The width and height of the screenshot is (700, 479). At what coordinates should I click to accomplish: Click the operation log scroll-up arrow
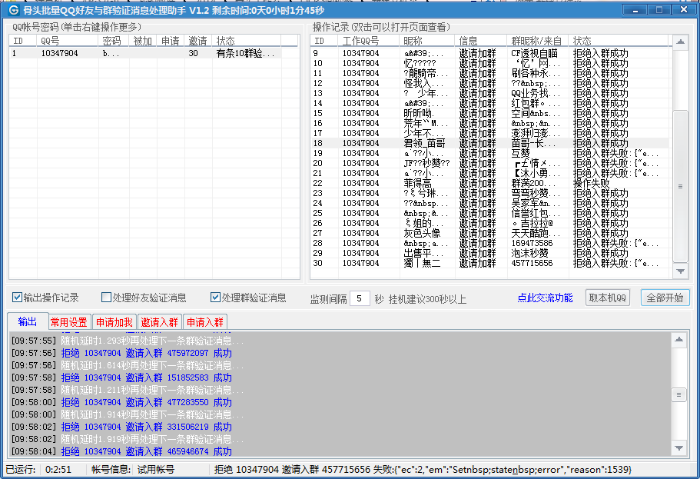680,42
